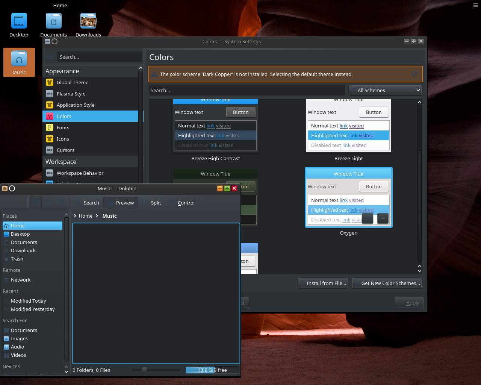Dismiss the Dark Copper warning message
Viewport: 481px width, 385px height.
(414, 74)
